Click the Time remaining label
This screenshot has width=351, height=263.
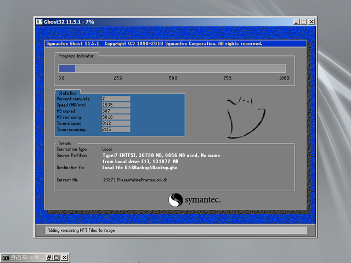(71, 129)
